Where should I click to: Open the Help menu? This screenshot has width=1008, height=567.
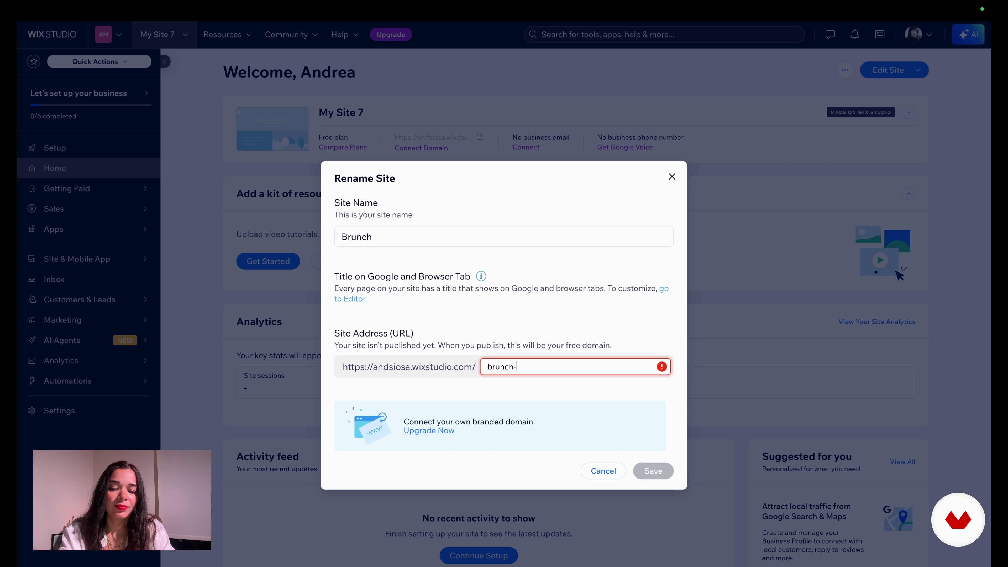[344, 34]
